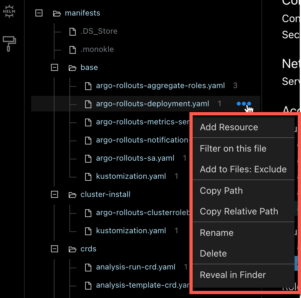This screenshot has width=301, height=298.
Task: Open kustomization.yaml under base folder
Action: [x=131, y=176]
